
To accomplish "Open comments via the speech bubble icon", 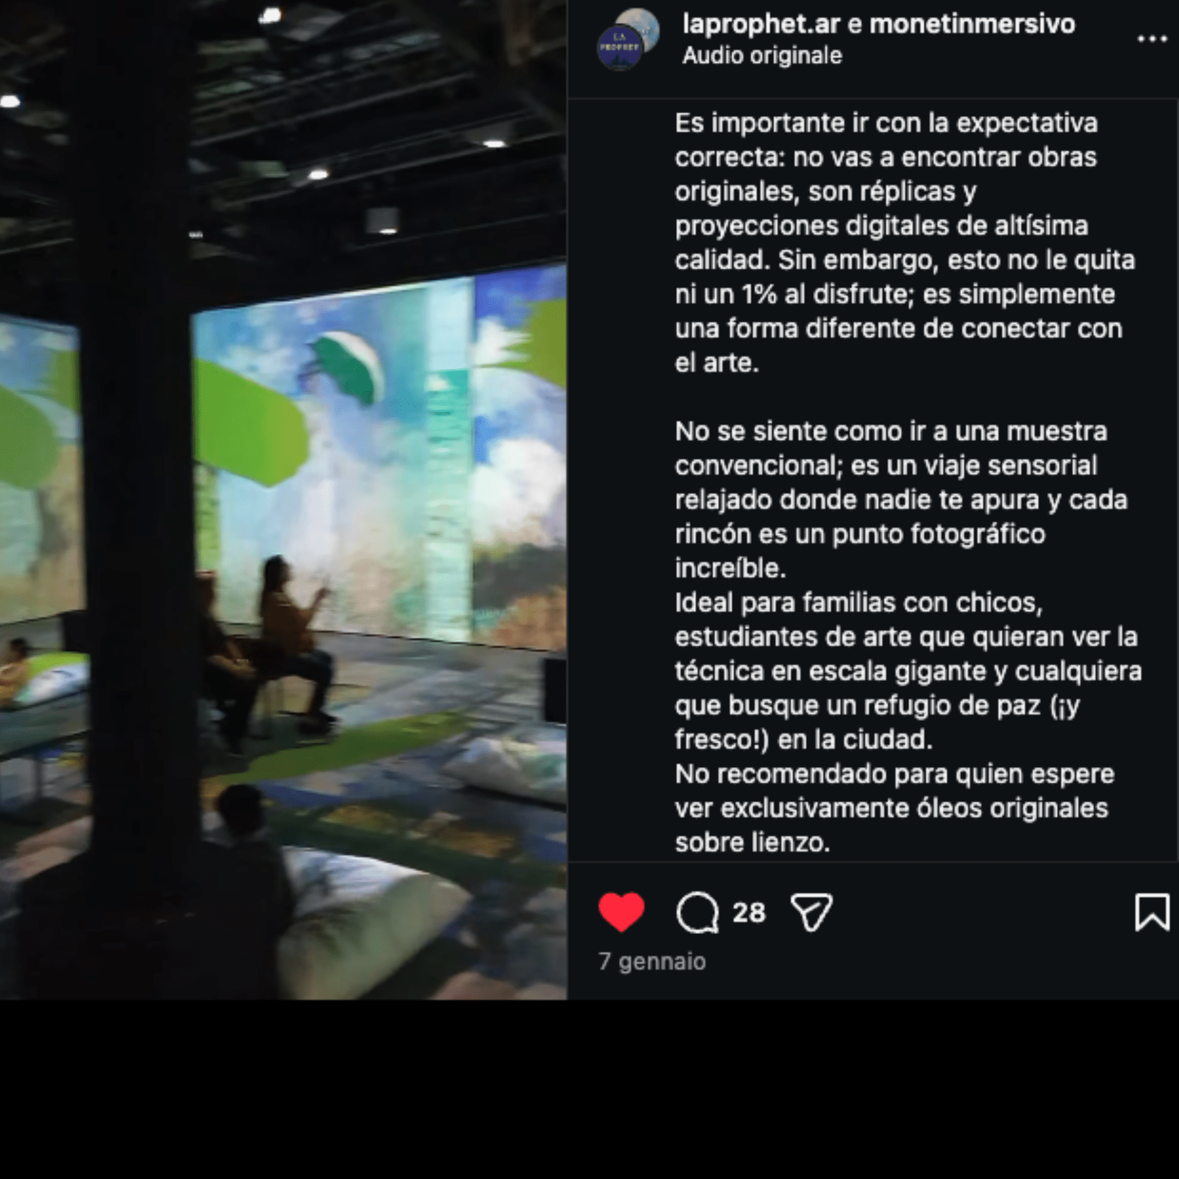I will click(698, 912).
